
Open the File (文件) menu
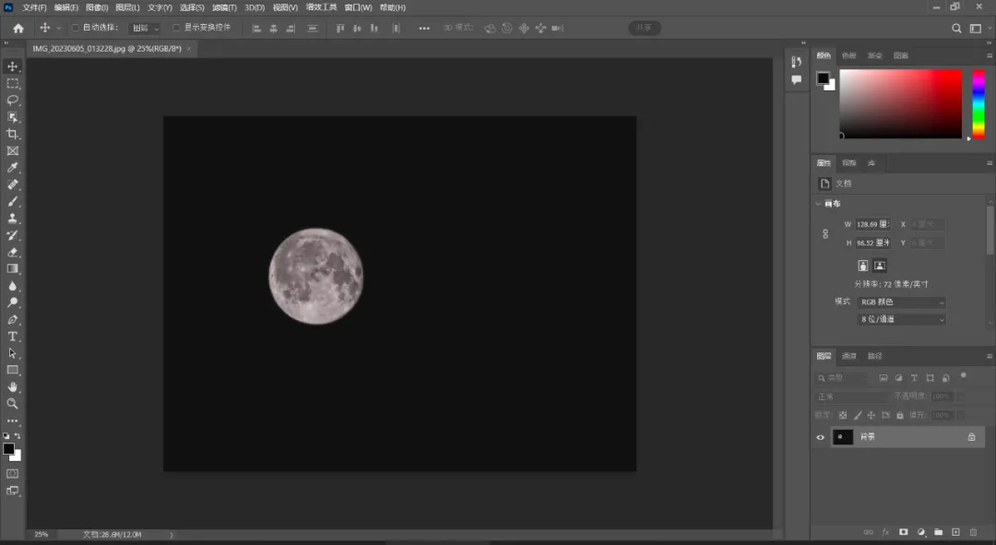pyautogui.click(x=34, y=7)
